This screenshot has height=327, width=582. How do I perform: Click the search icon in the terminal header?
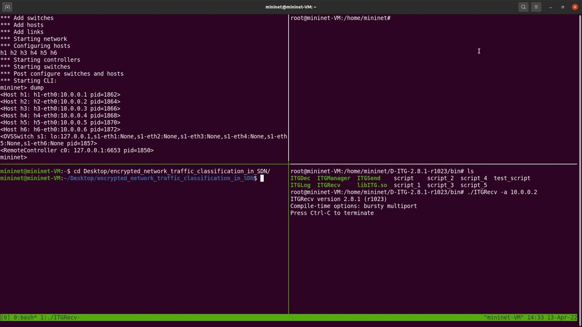[x=523, y=7]
